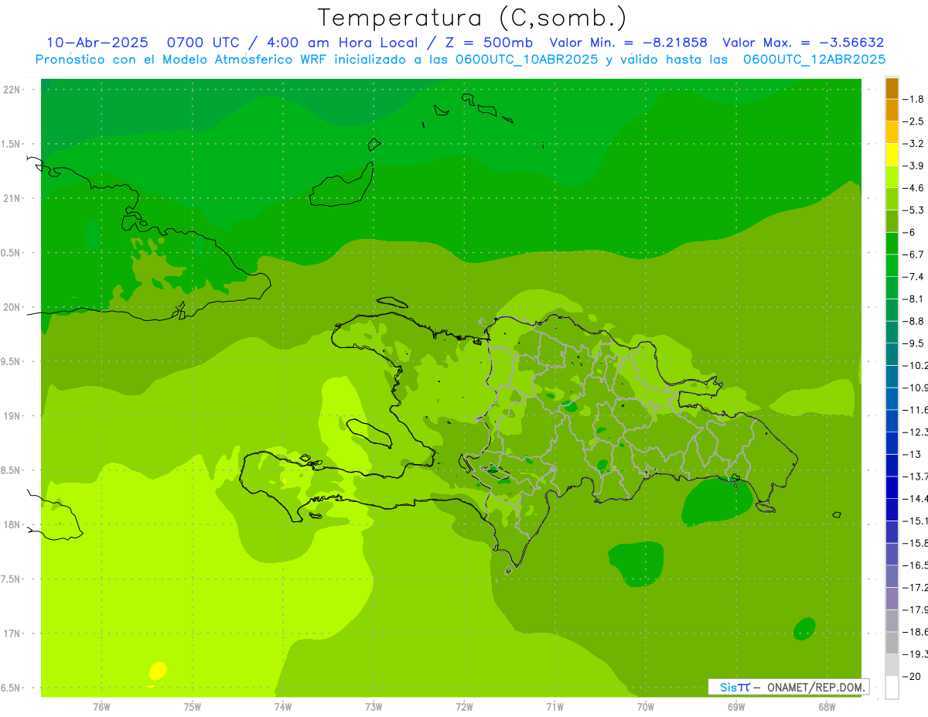
Task: Click the "21N" latitude axis label
Action: pyautogui.click(x=12, y=199)
